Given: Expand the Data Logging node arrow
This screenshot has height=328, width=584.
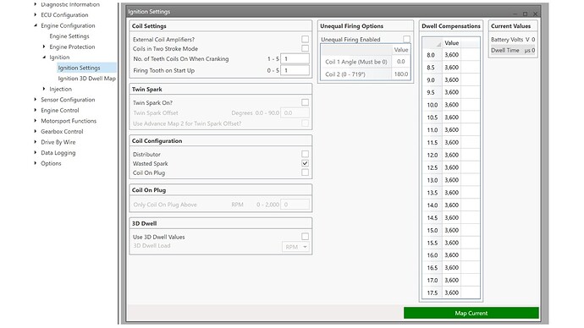Looking at the screenshot, I should click(36, 152).
